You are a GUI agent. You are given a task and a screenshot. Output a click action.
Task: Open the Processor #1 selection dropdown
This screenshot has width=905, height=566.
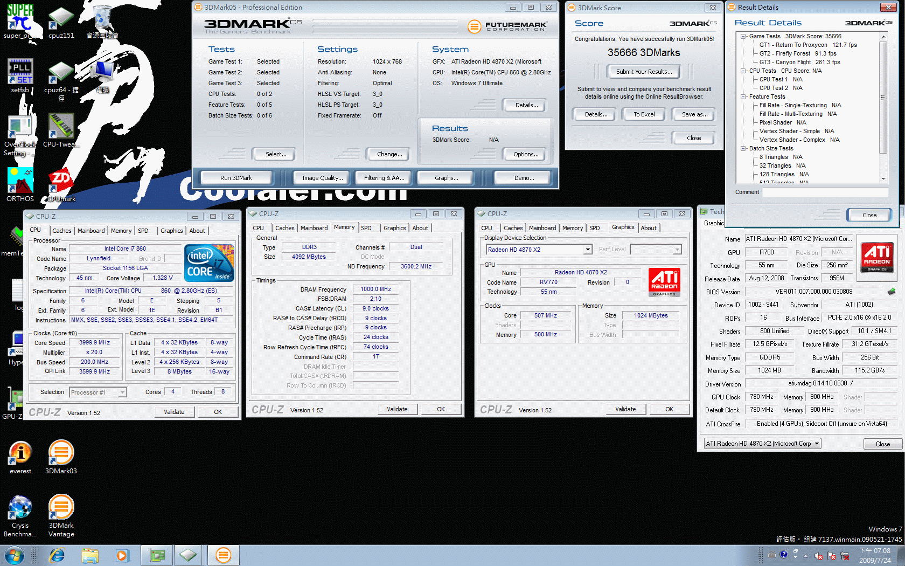(122, 392)
